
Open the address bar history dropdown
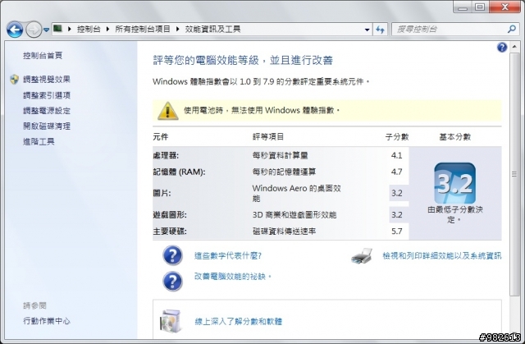click(367, 30)
